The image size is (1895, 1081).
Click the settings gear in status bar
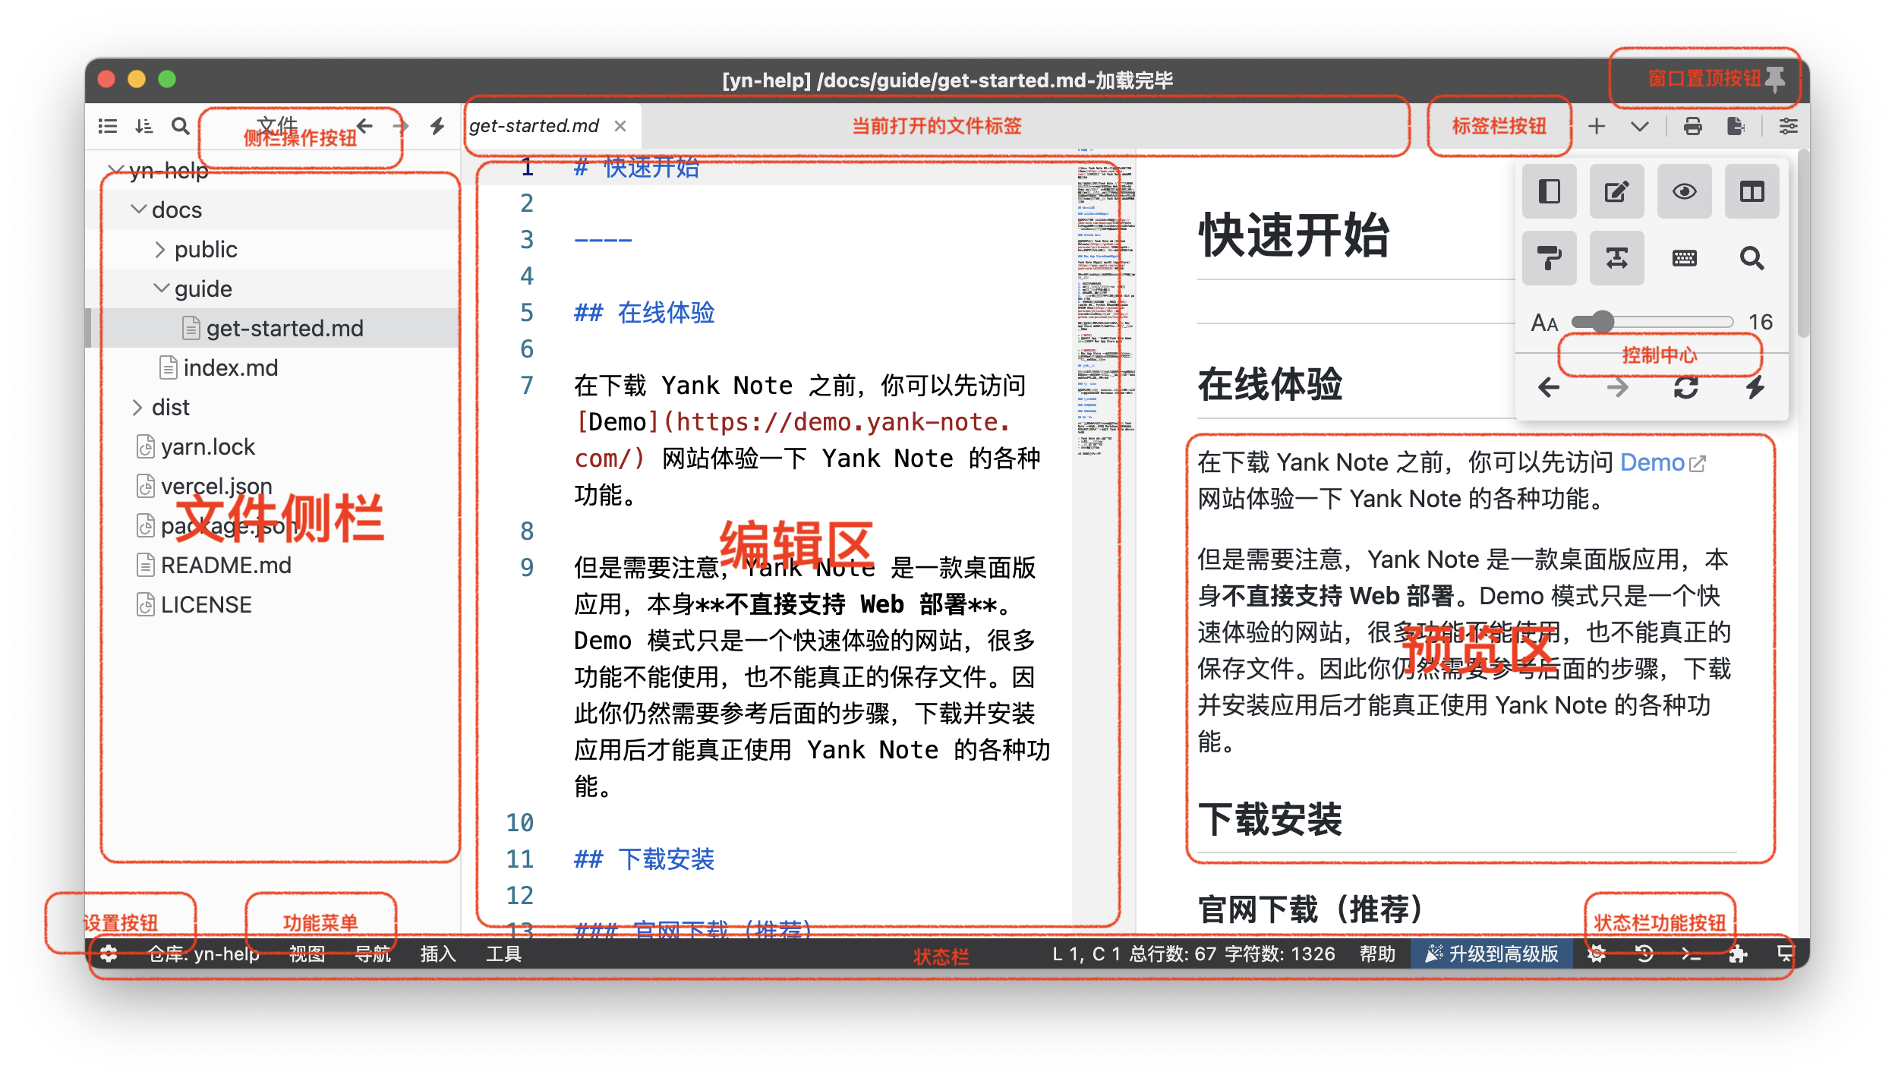[109, 953]
